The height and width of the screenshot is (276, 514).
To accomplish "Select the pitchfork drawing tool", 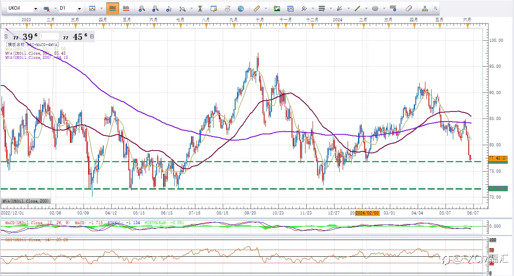I will tap(304, 8).
